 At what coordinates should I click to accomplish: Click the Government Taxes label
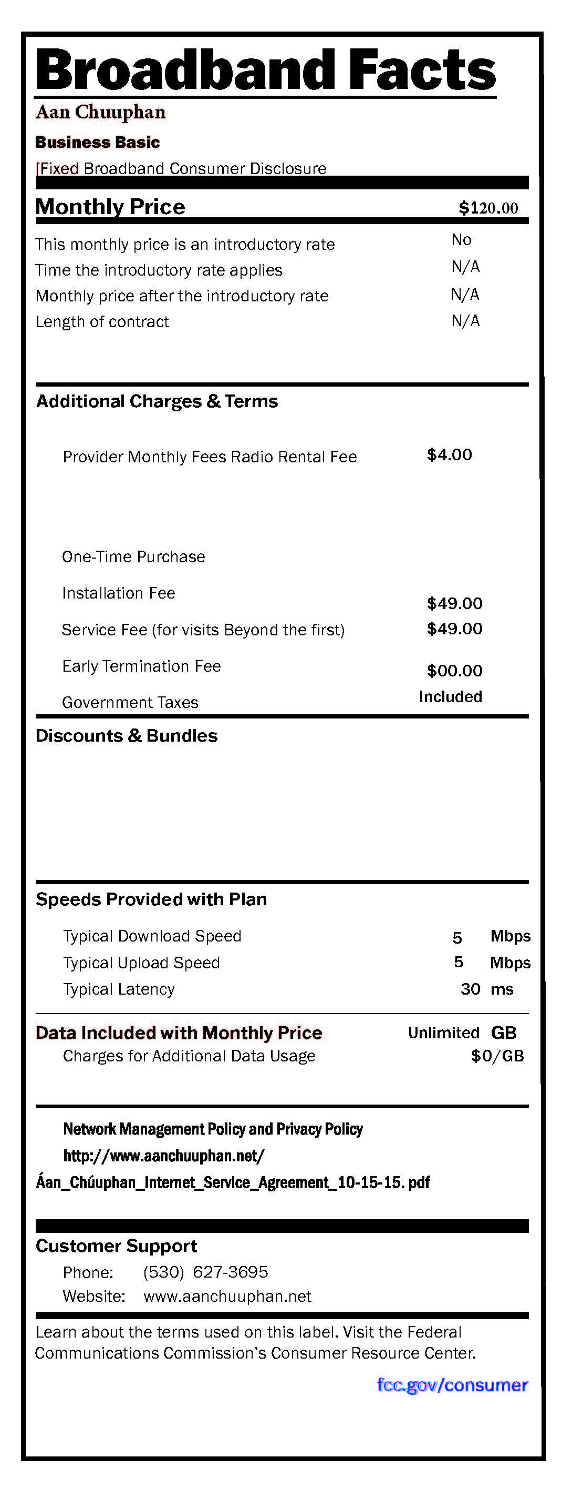click(x=130, y=702)
